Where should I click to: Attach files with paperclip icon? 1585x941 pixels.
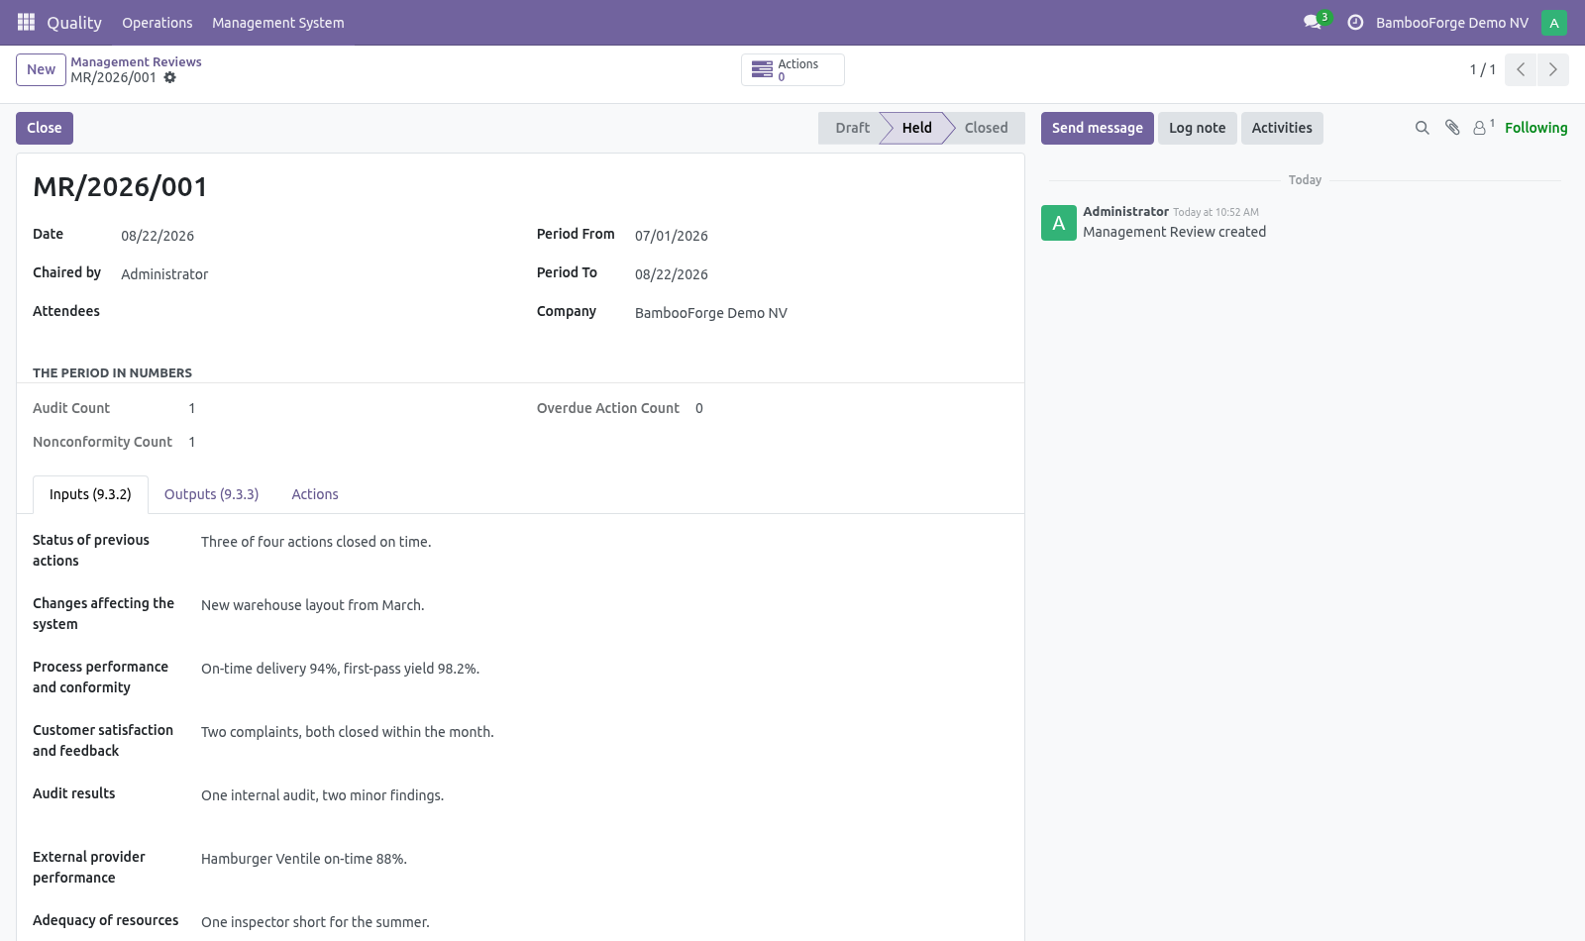coord(1452,128)
